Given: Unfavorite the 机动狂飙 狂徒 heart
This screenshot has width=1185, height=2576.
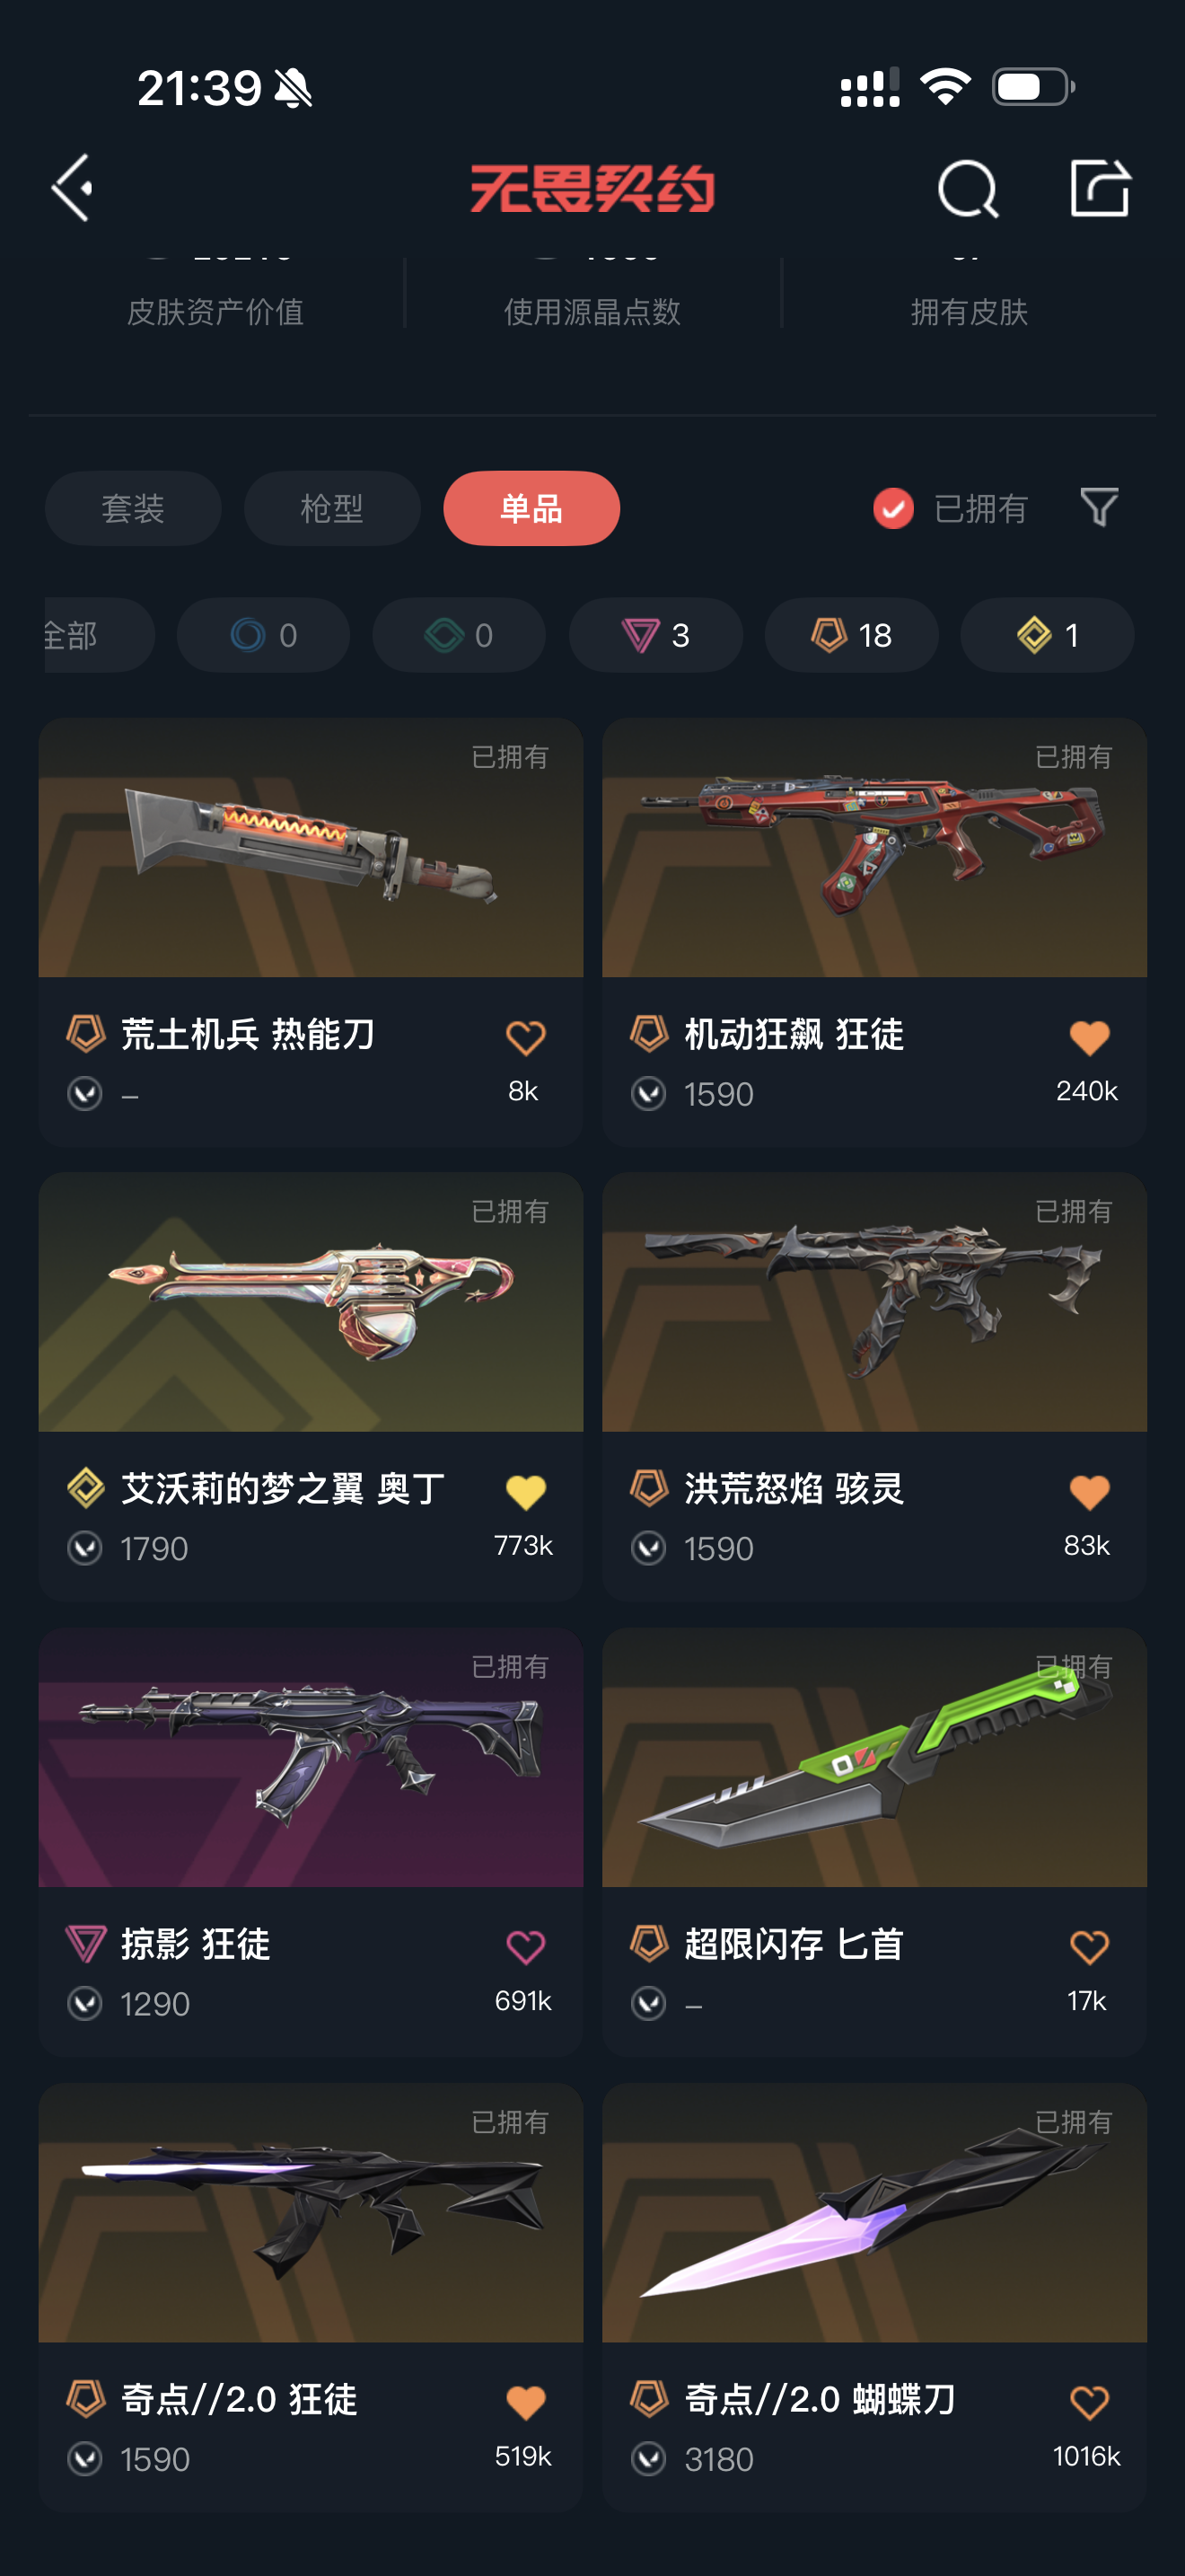Looking at the screenshot, I should pyautogui.click(x=1089, y=1038).
